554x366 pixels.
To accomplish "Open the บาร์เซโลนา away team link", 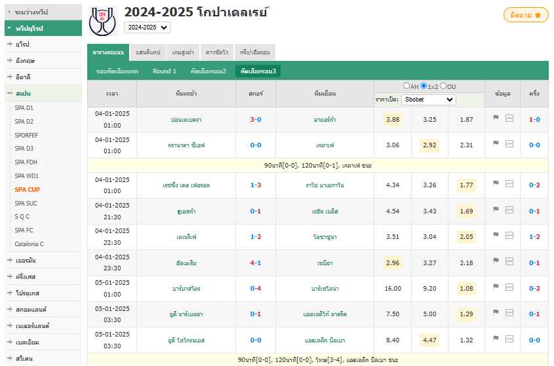I will click(325, 289).
